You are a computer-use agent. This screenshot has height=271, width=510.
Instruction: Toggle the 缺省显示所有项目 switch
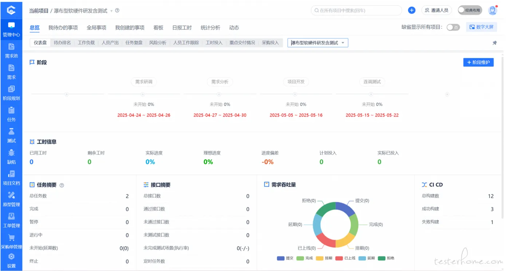pyautogui.click(x=453, y=27)
